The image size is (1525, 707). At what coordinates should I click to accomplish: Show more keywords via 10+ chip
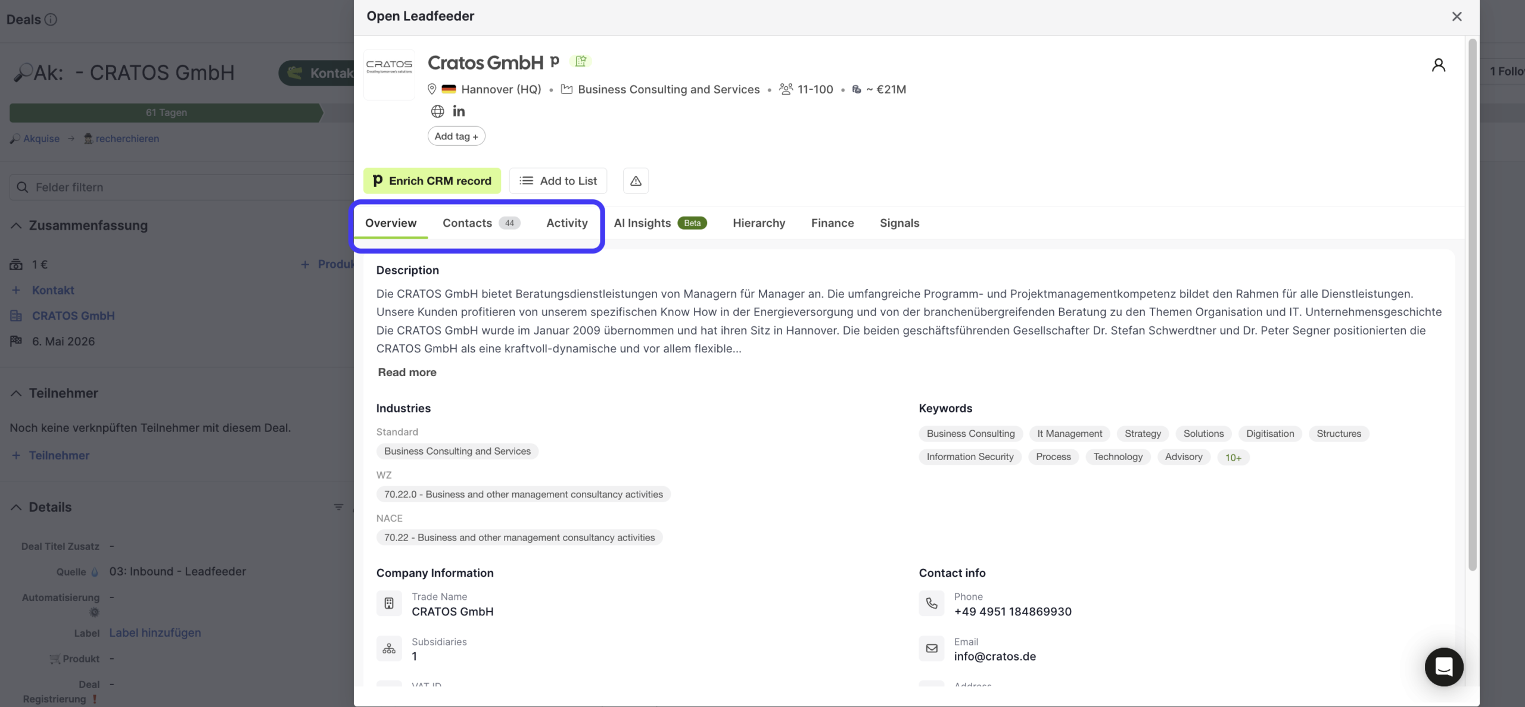pos(1233,458)
